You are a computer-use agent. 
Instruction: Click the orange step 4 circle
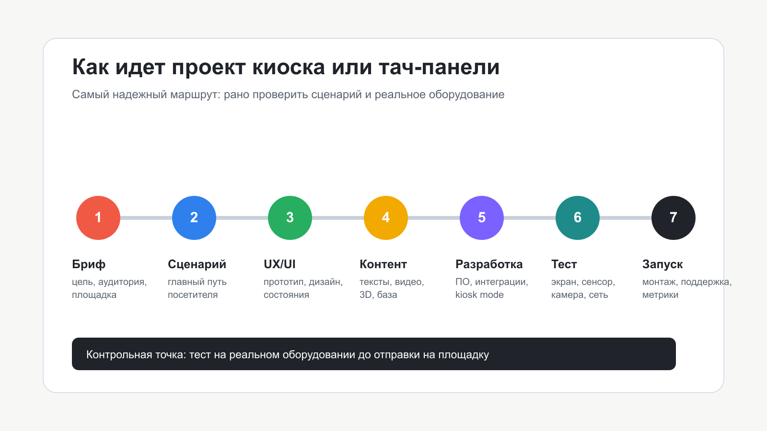[x=386, y=218]
